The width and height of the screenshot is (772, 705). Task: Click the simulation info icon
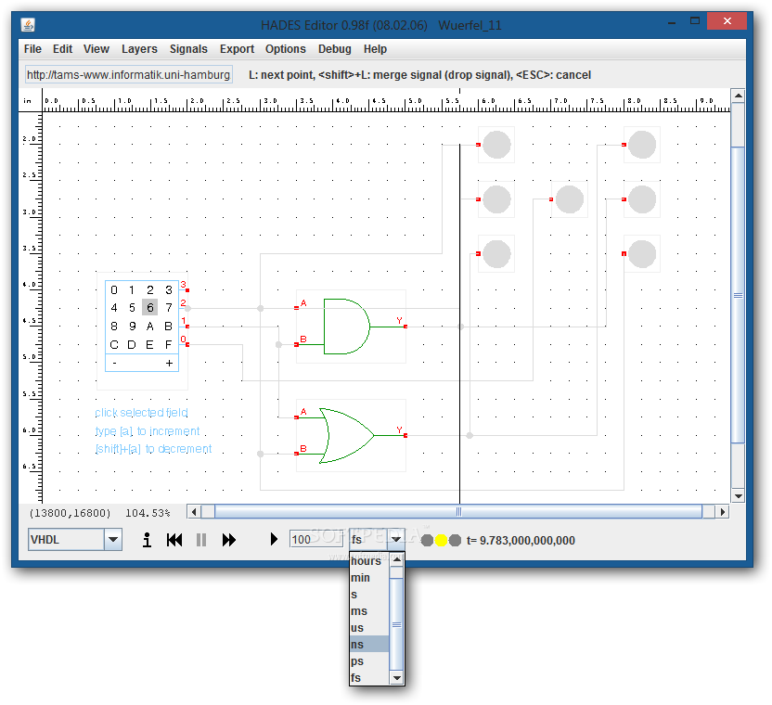click(147, 540)
